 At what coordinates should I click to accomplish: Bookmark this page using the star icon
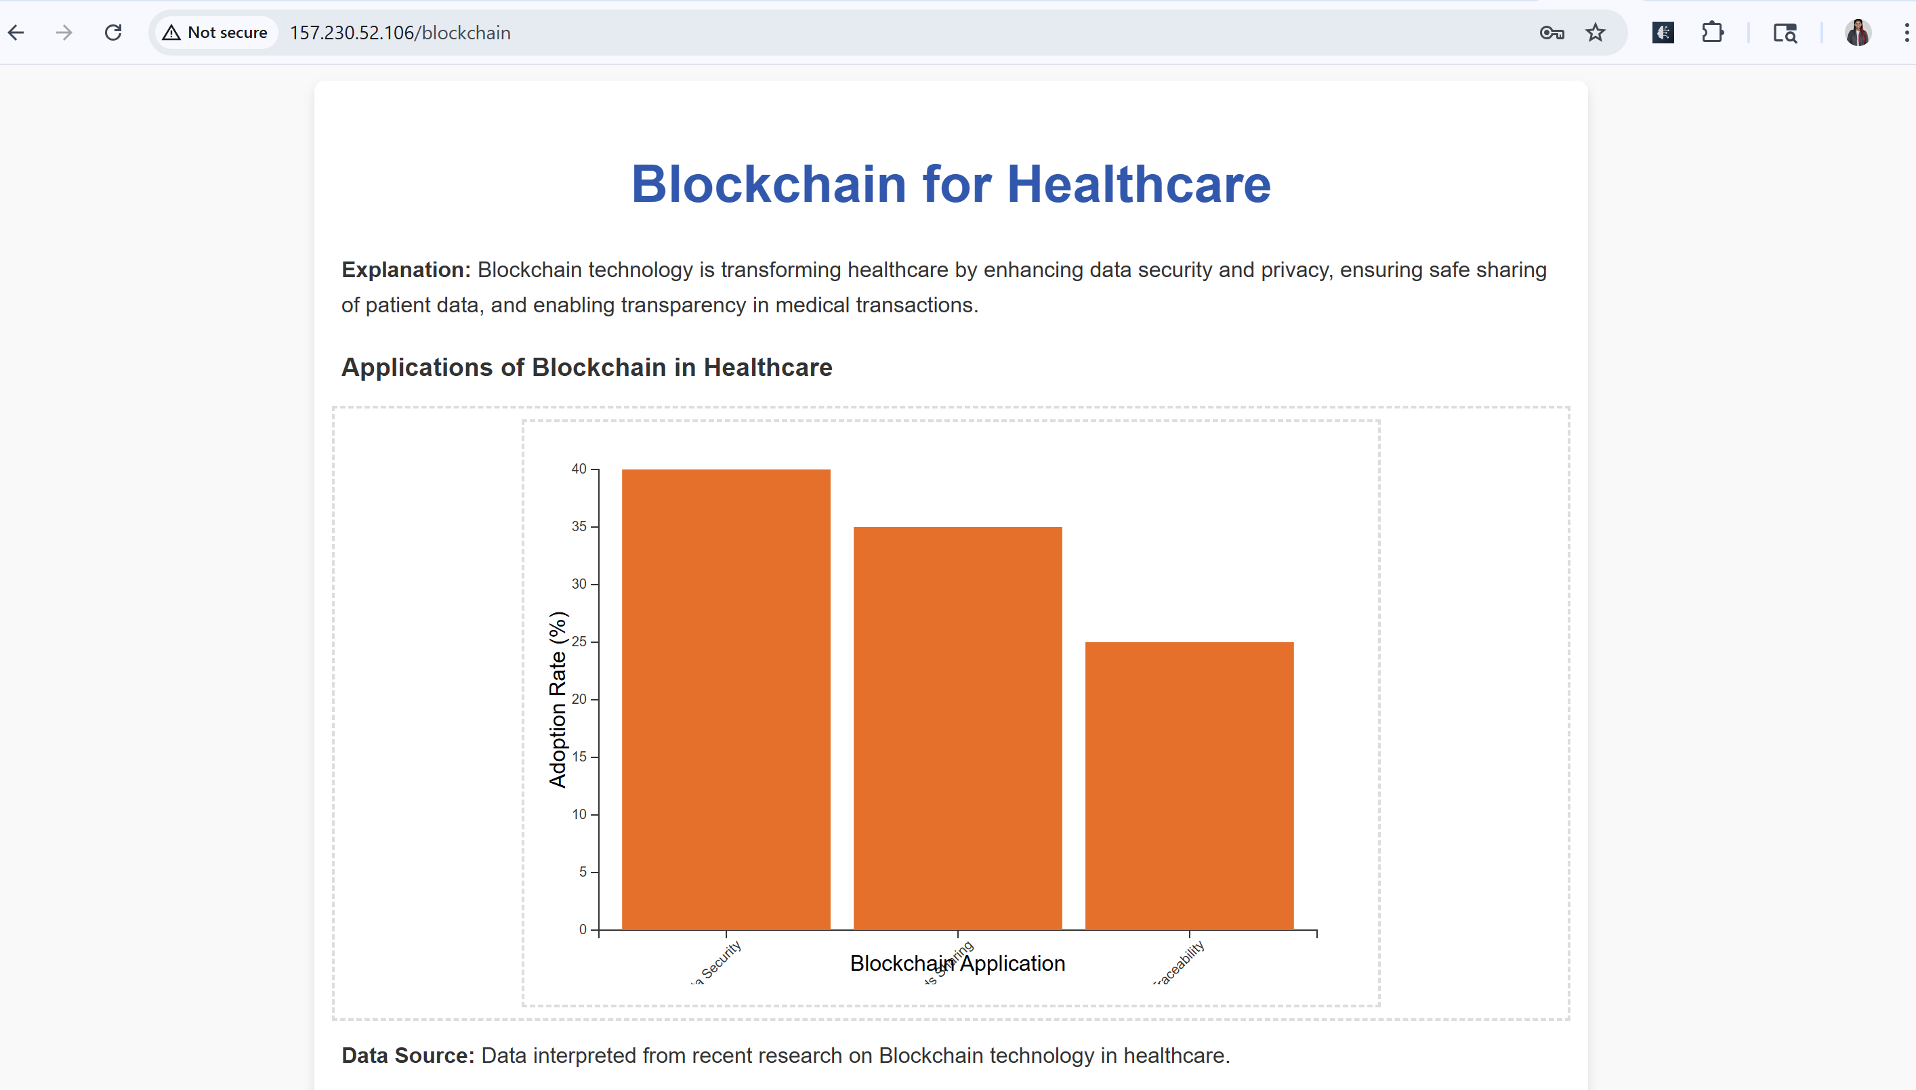1595,33
